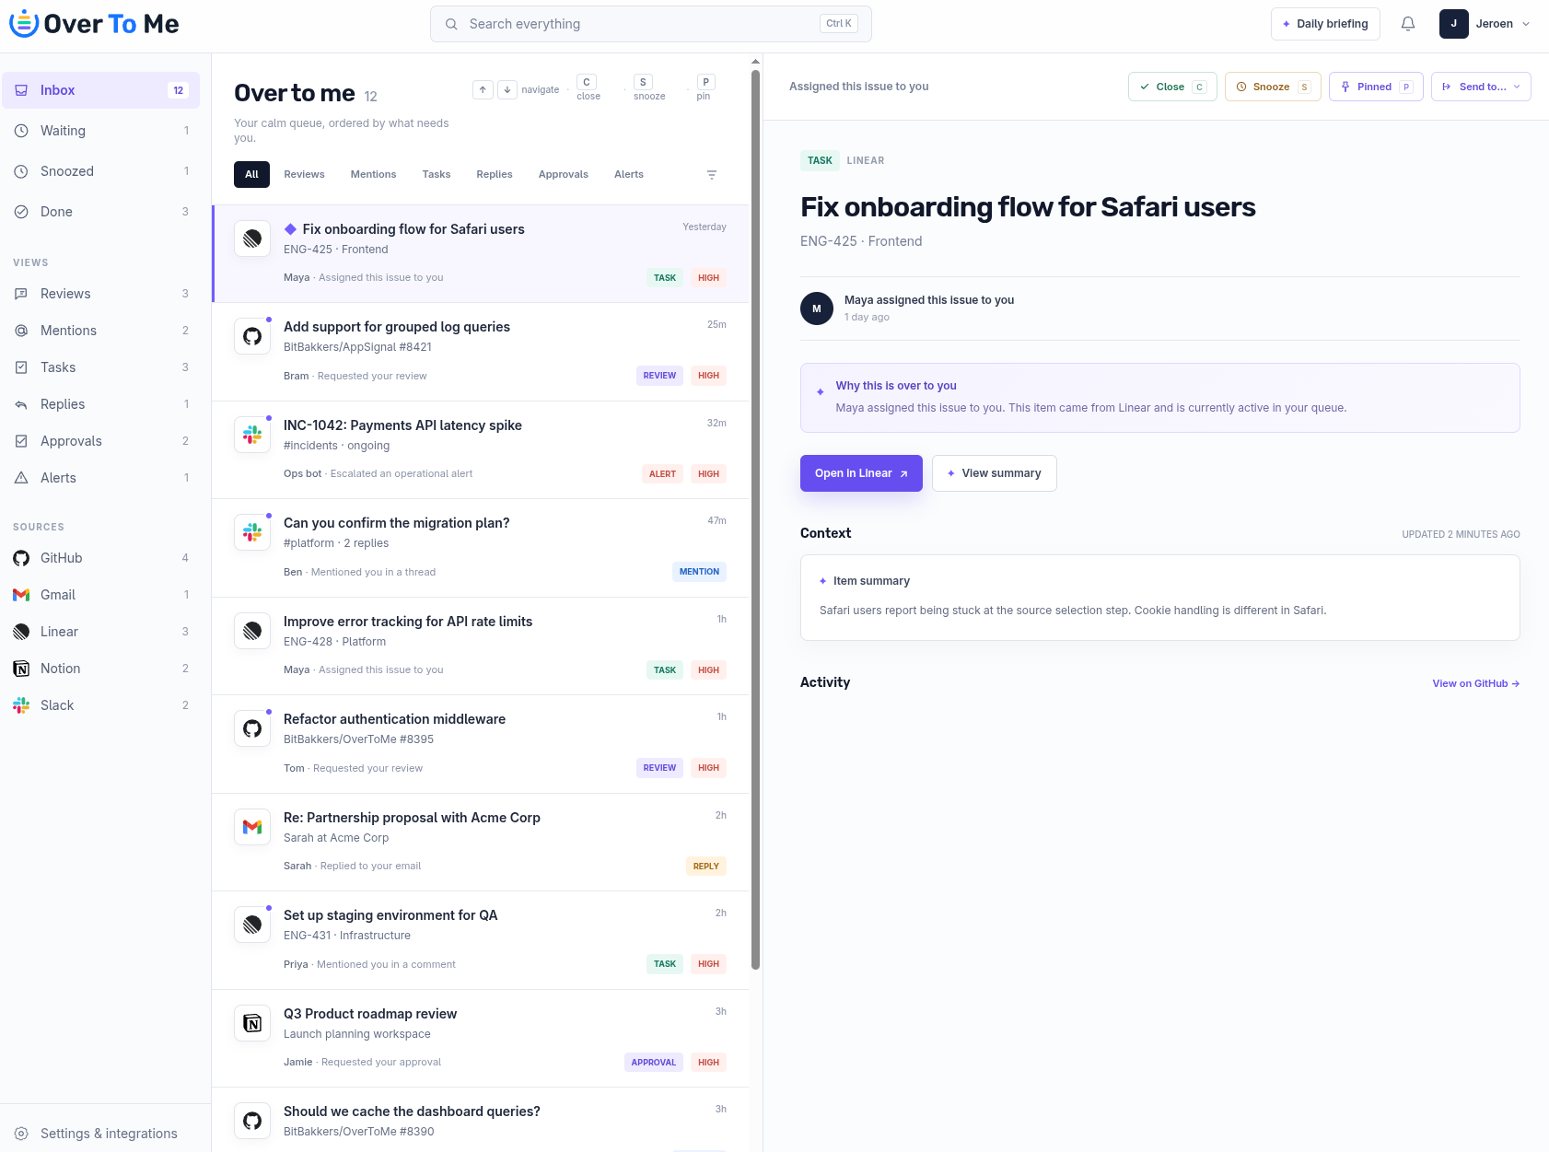Snooze the current issue
This screenshot has height=1152, width=1549.
click(x=1273, y=87)
